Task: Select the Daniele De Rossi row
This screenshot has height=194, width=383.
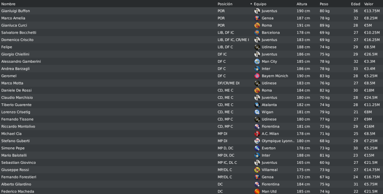Action: pos(192,90)
